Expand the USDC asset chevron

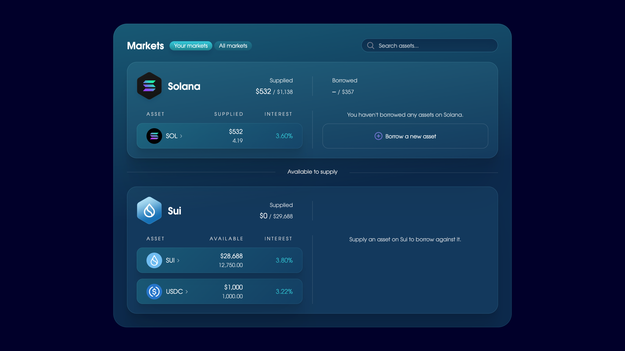click(187, 292)
